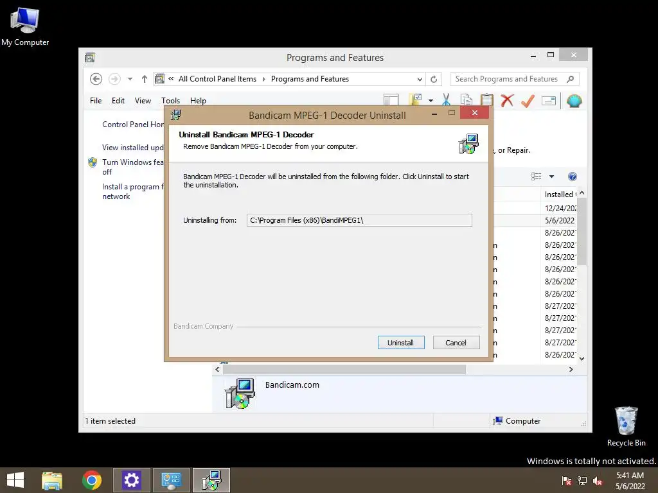Open the Help menu
The image size is (658, 493).
(x=198, y=101)
